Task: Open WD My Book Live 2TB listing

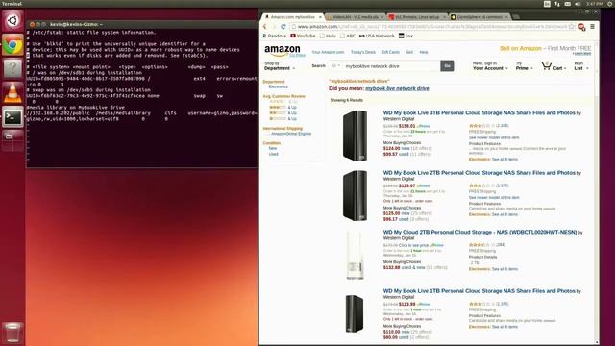Action: click(479, 173)
